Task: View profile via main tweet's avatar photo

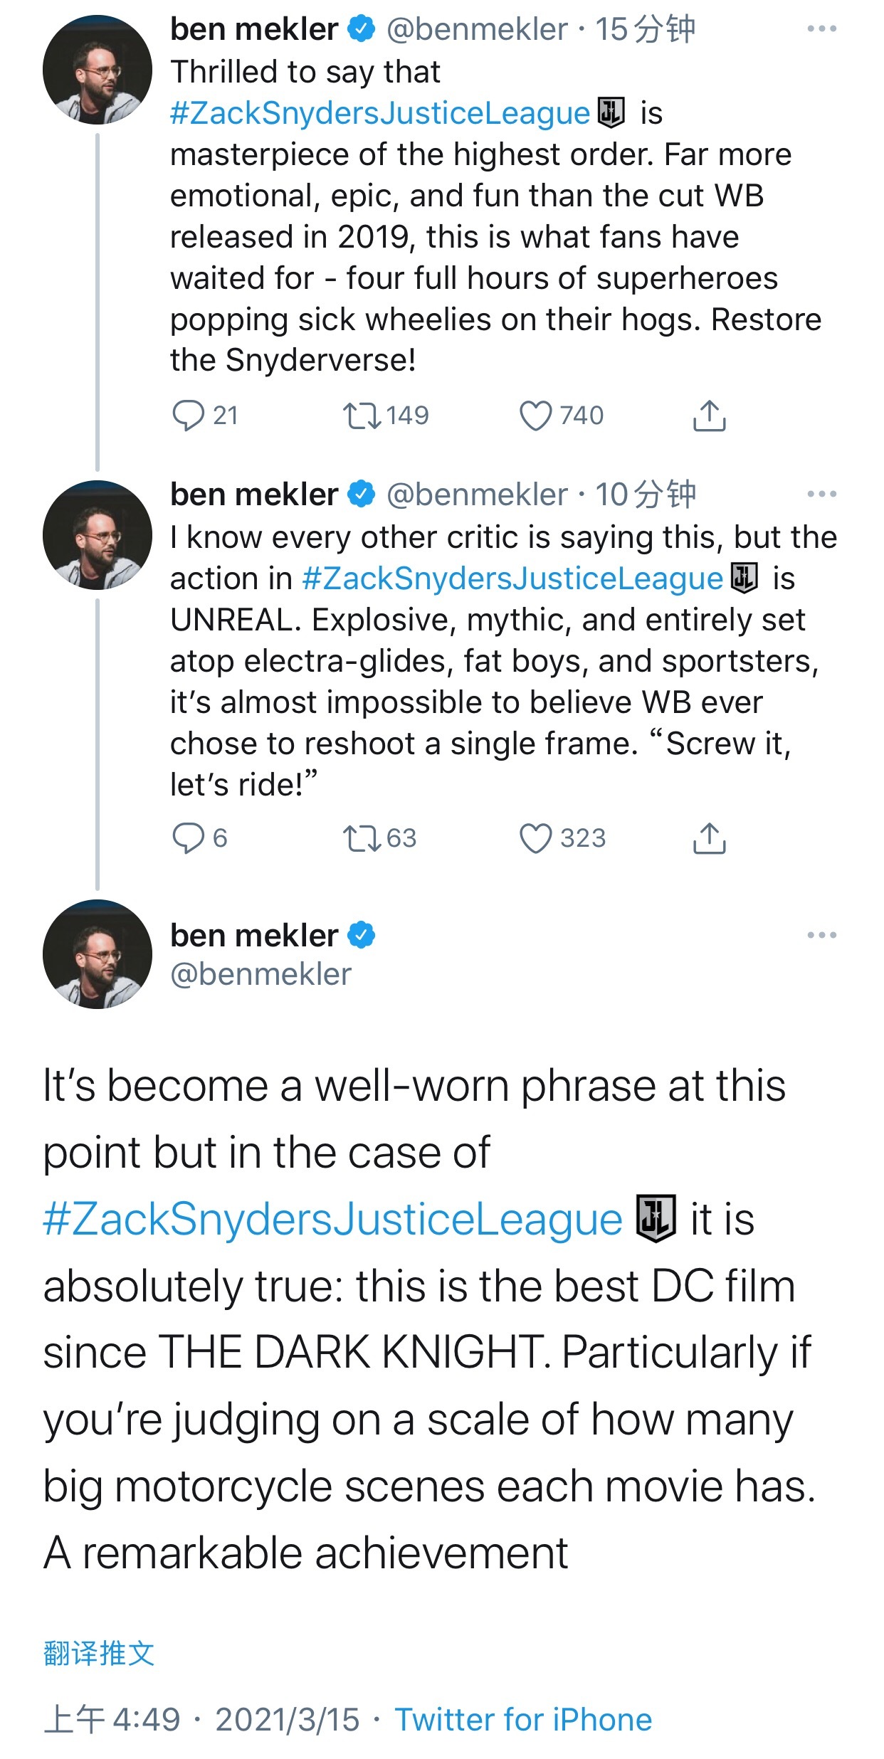Action: [x=98, y=954]
